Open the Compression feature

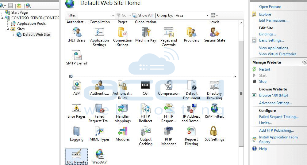point(169,88)
